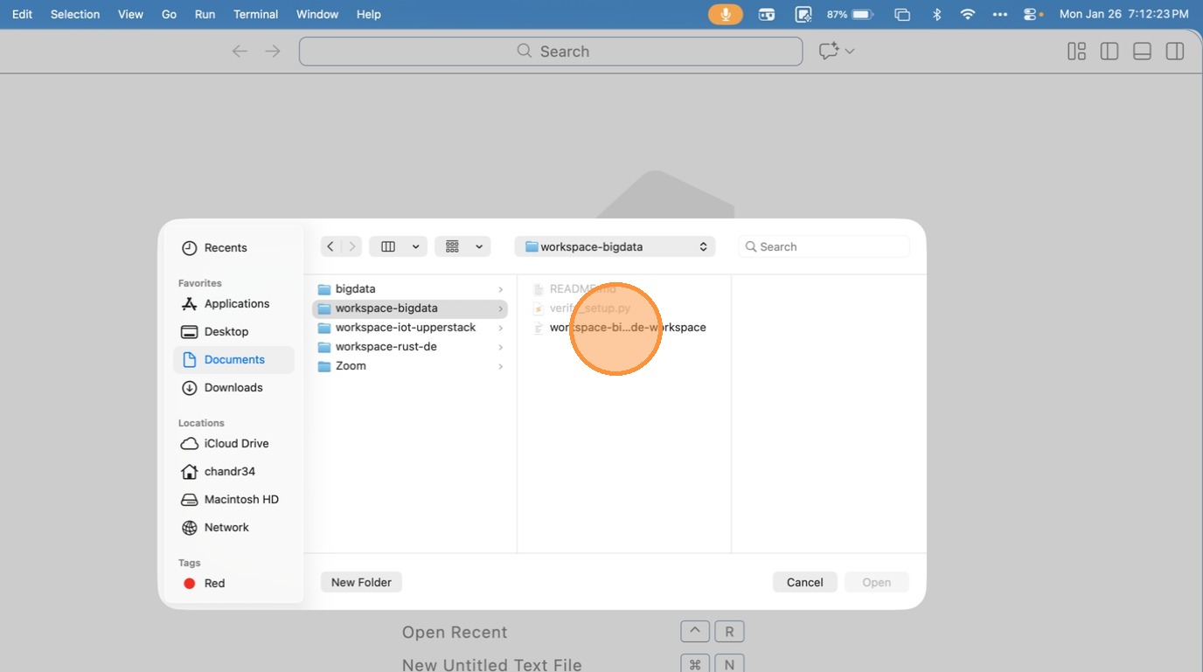Open Control Center from menu bar
Image resolution: width=1203 pixels, height=672 pixels.
(1033, 14)
